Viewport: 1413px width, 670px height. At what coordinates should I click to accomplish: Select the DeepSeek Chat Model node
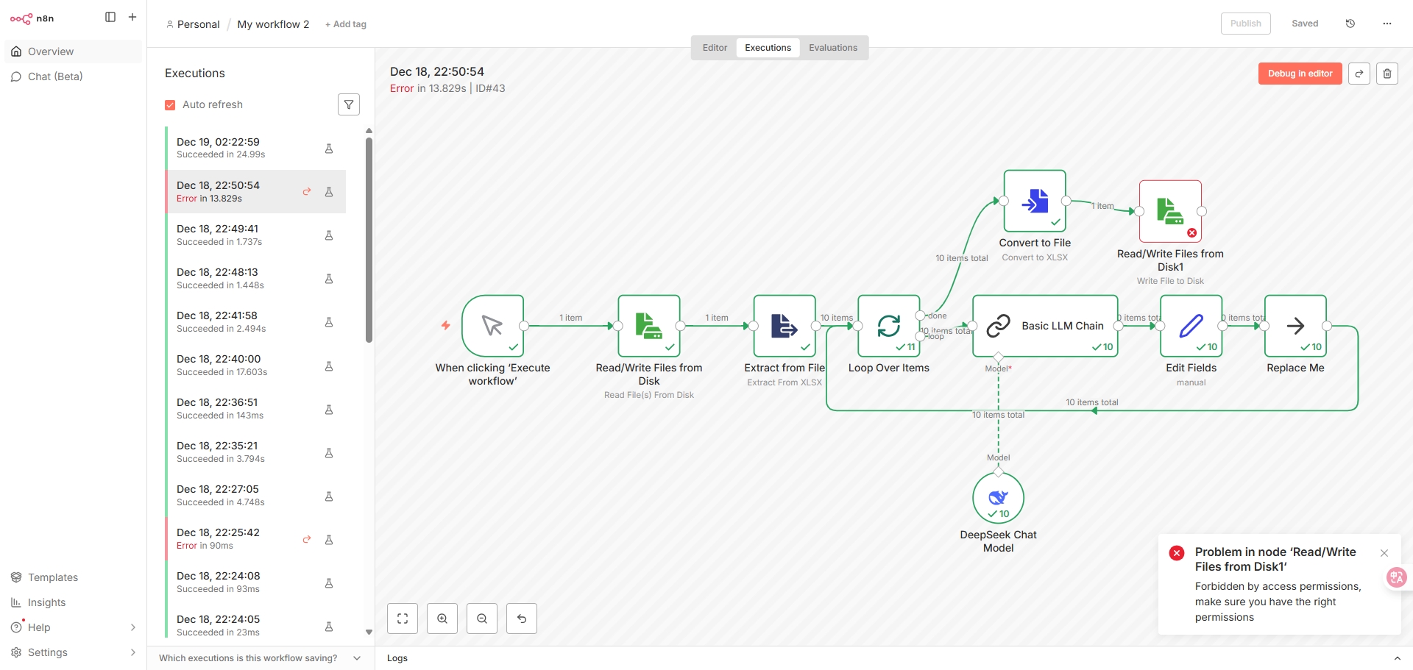click(998, 498)
